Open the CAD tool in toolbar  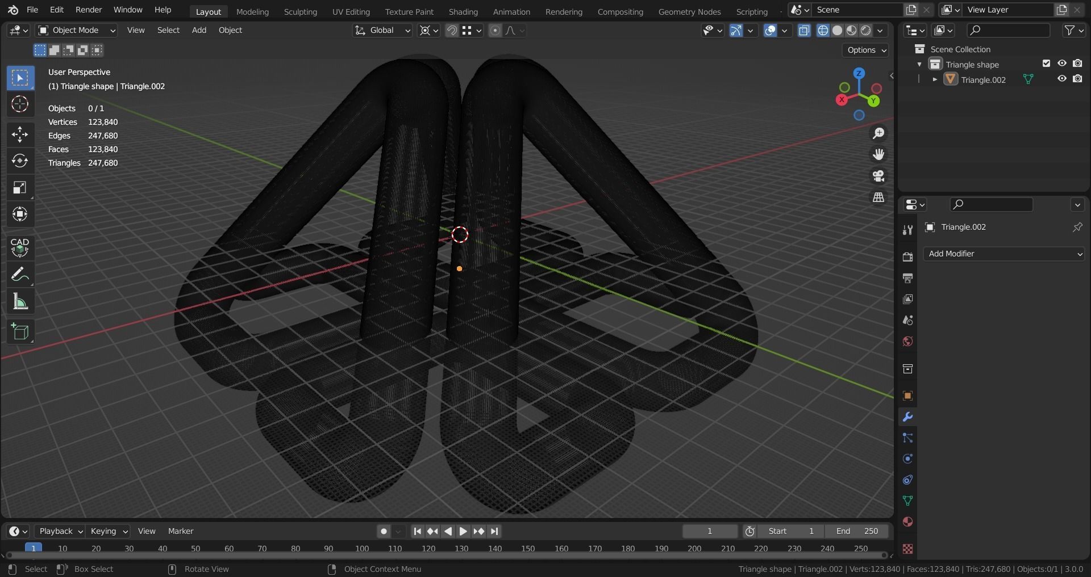pos(20,247)
